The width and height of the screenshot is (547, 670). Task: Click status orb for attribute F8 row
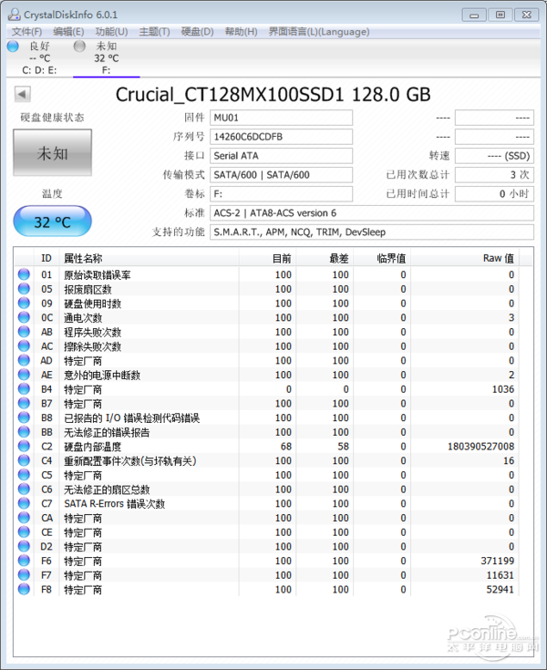click(24, 589)
